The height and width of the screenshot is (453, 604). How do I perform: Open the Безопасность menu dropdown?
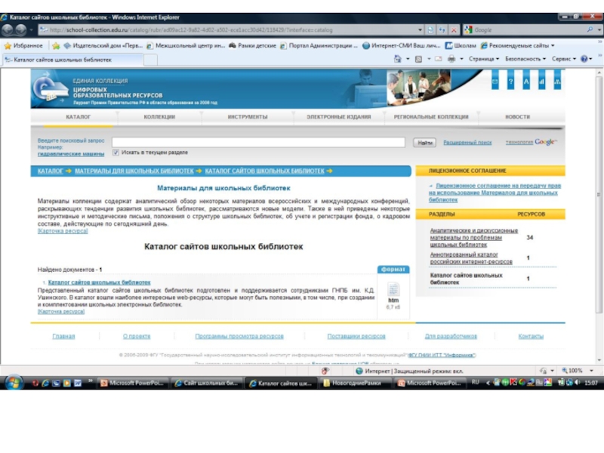click(525, 59)
